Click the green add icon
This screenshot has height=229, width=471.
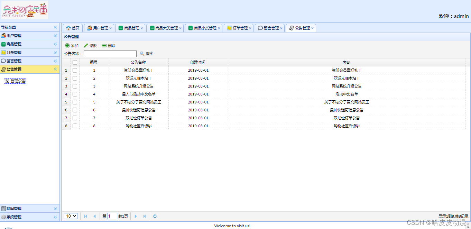pyautogui.click(x=67, y=46)
